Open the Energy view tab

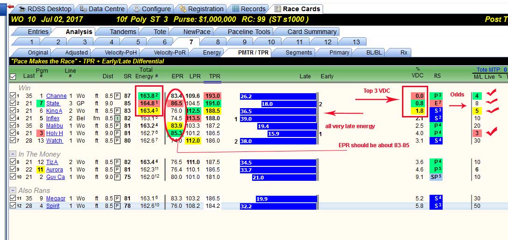(x=212, y=52)
